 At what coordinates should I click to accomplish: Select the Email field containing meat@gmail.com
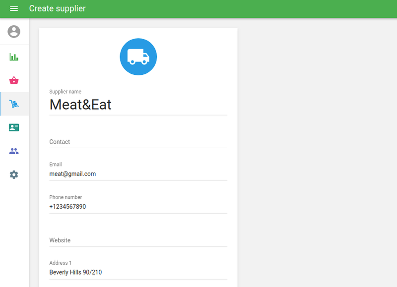click(x=138, y=174)
